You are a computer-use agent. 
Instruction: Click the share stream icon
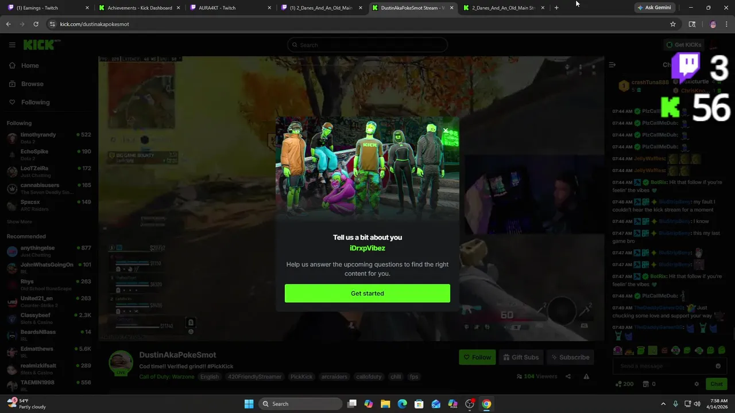click(568, 376)
